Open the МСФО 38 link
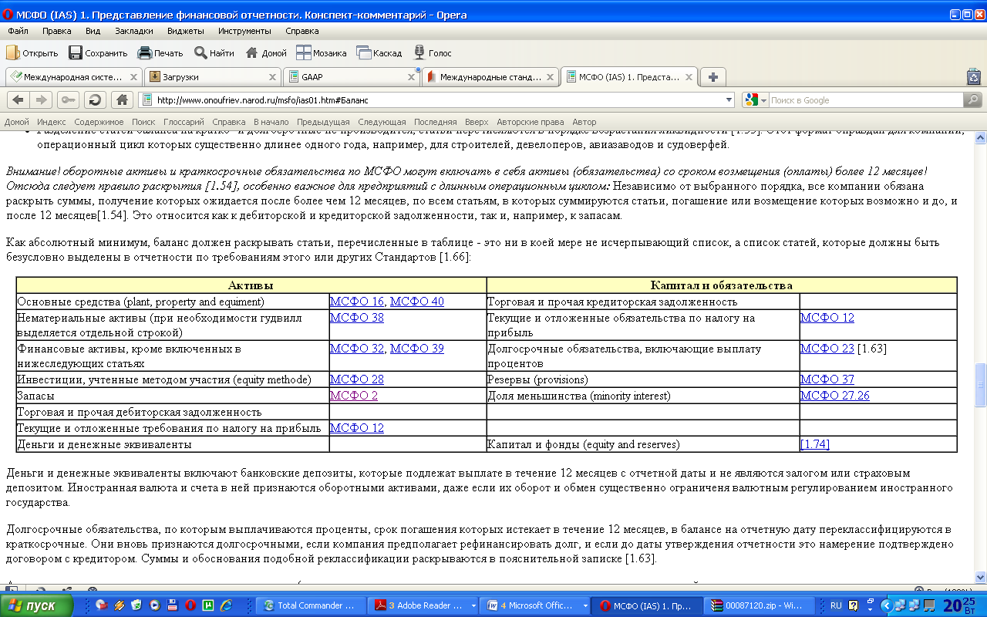The width and height of the screenshot is (987, 617). point(357,317)
